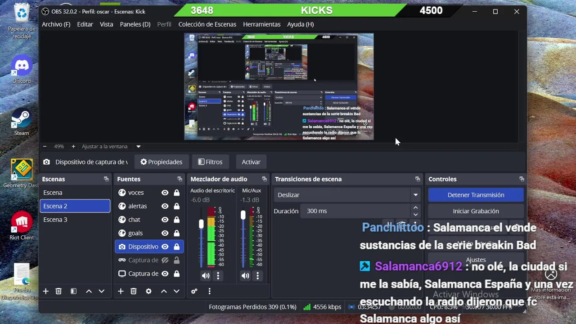576x324 pixels.
Task: Select Escena 3 in scenes list
Action: pyautogui.click(x=75, y=220)
